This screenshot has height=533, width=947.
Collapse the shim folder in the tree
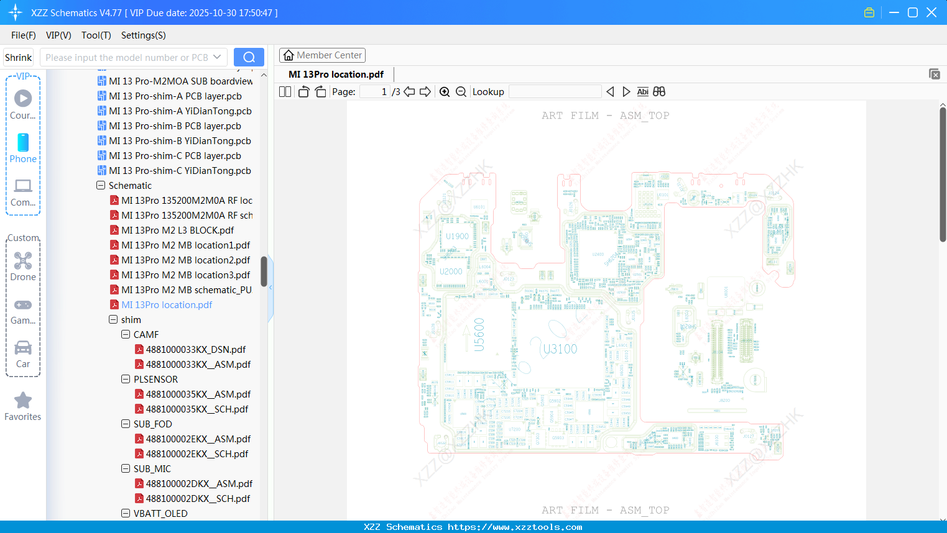coord(113,319)
